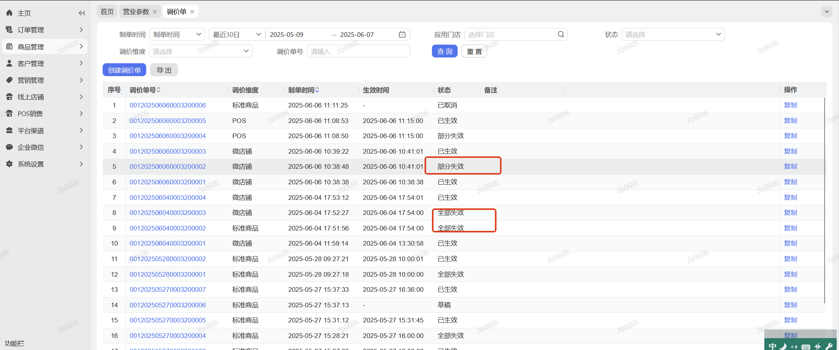Open order 001202505270003200004 link
Screen dimensions: 839x350
(x=168, y=336)
